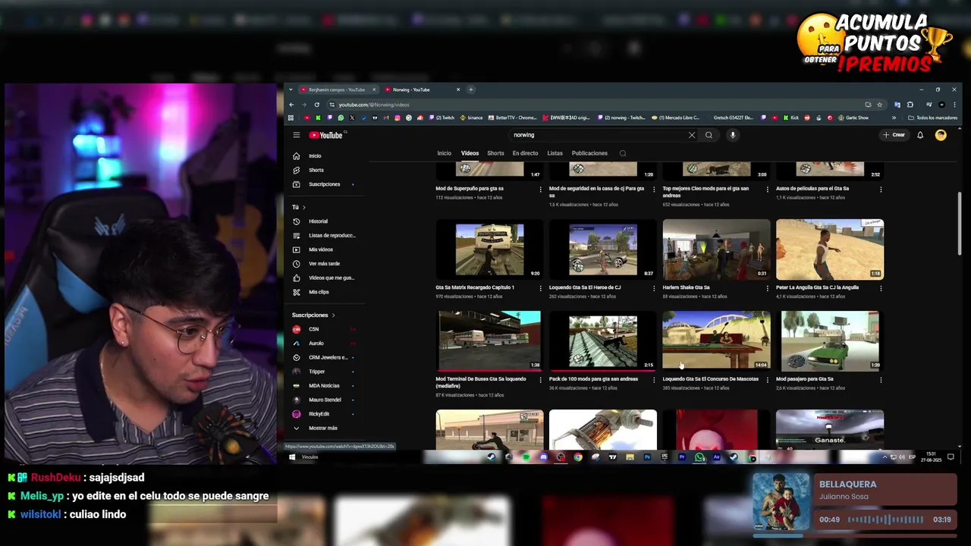This screenshot has height=546, width=971.
Task: Open Discord from the Windows taskbar
Action: point(543,457)
